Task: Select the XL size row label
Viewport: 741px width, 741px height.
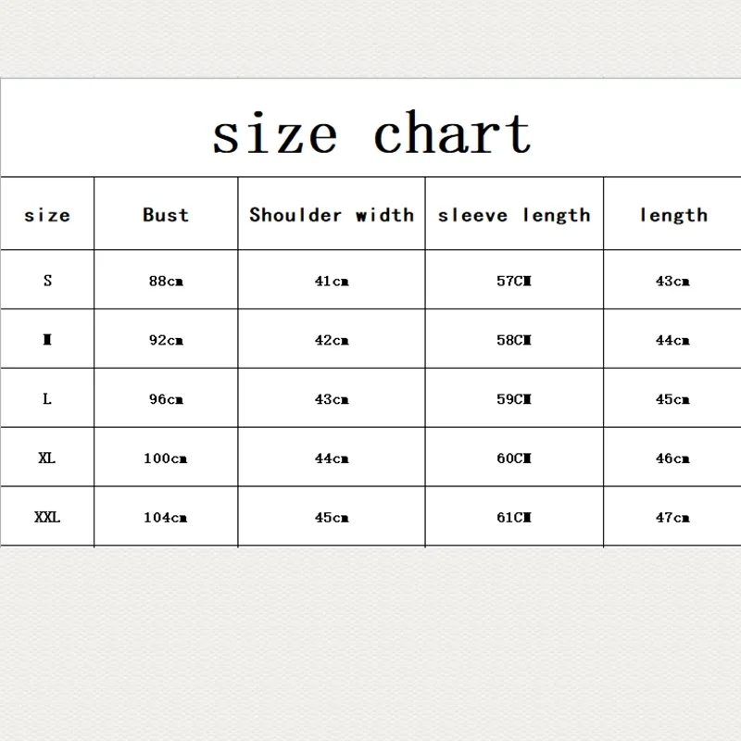Action: [47, 458]
